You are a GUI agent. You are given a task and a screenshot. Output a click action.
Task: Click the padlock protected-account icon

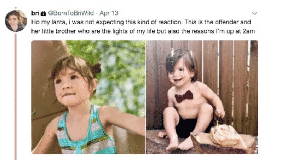pyautogui.click(x=43, y=13)
